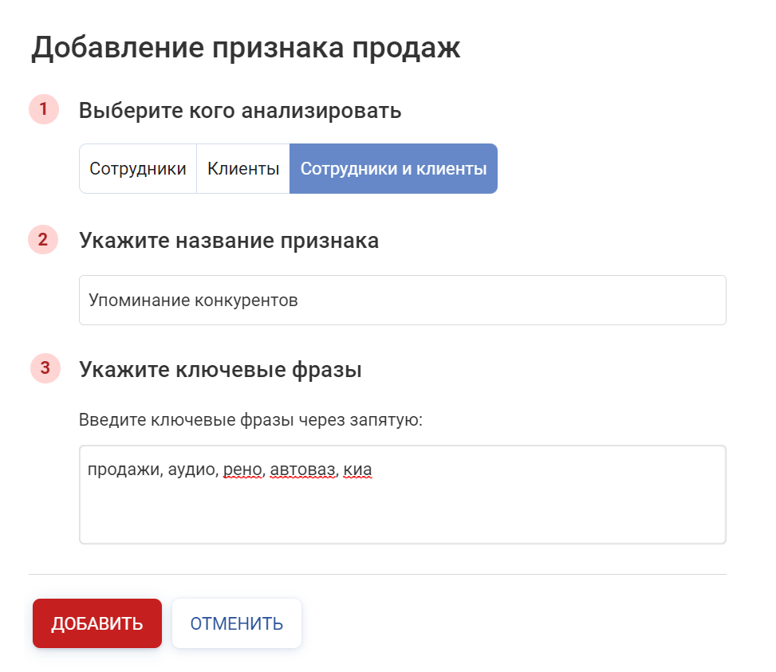
Task: Click the red step 3 number badge
Action: coord(45,368)
